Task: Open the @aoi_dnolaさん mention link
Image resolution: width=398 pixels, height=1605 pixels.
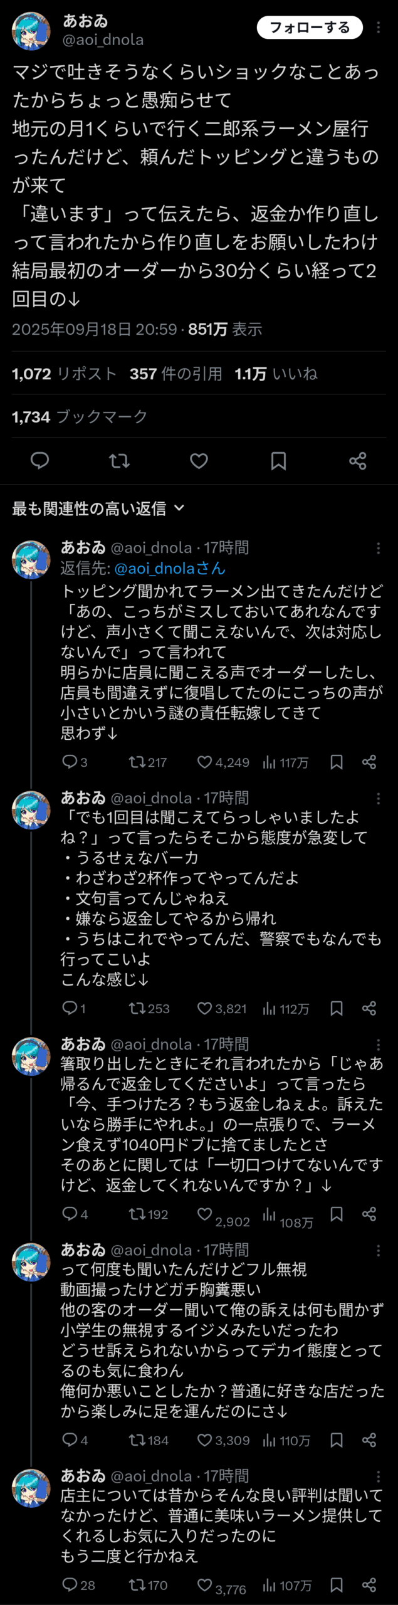Action: click(x=169, y=568)
